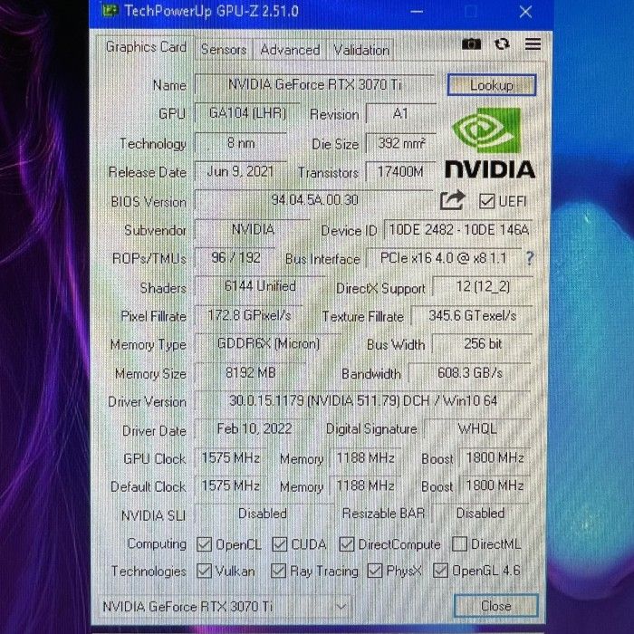This screenshot has height=634, width=634.
Task: Click the Memory Size field 8192 MB
Action: (x=250, y=372)
